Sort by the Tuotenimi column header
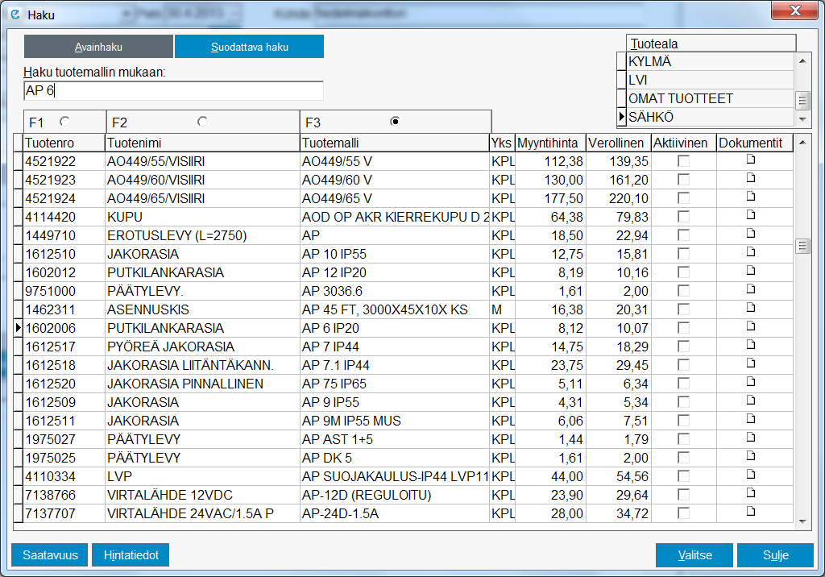The width and height of the screenshot is (825, 577). (202, 143)
